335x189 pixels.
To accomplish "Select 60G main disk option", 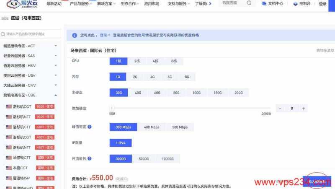I will point(157,93).
